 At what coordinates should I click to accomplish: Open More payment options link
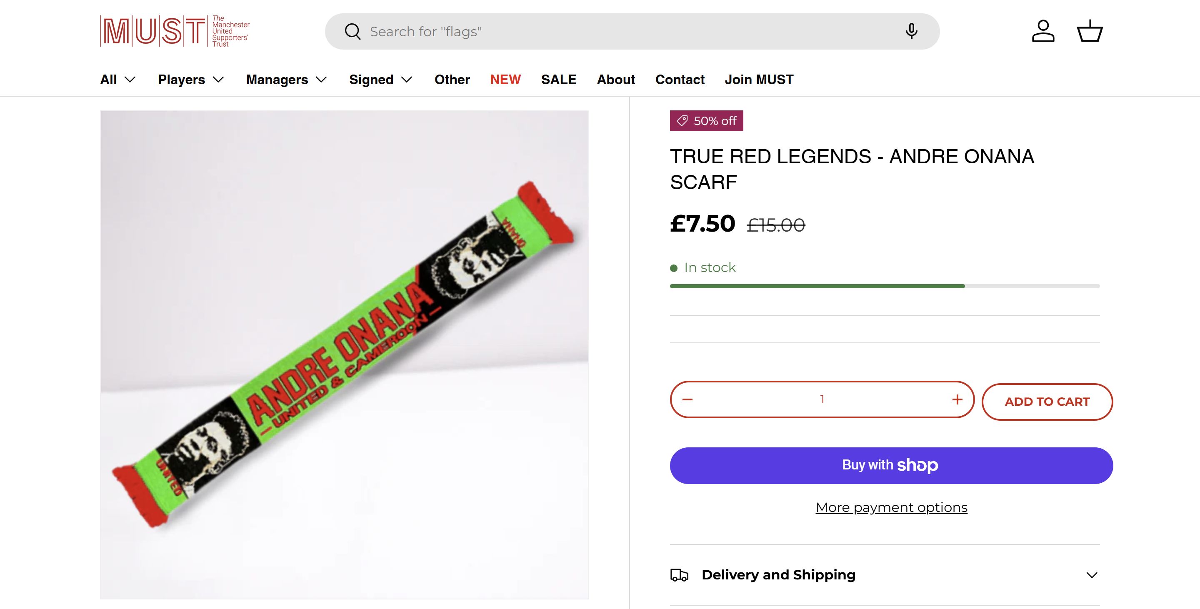[891, 507]
